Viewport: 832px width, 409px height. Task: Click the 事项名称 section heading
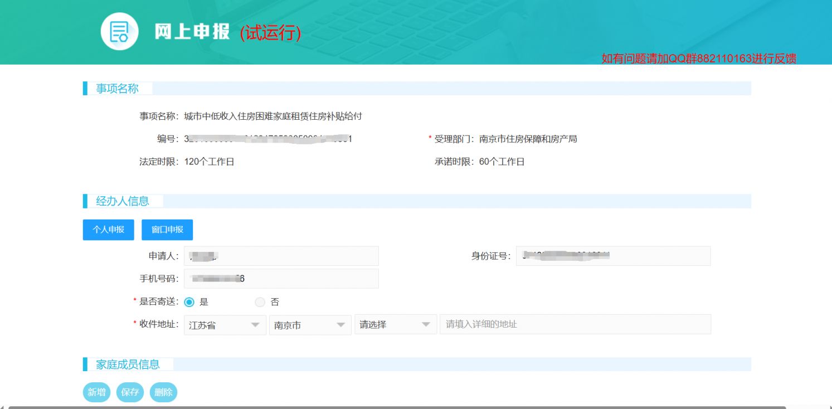pos(118,89)
